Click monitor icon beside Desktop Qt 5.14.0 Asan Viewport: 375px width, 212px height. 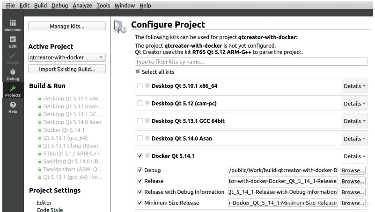point(147,138)
